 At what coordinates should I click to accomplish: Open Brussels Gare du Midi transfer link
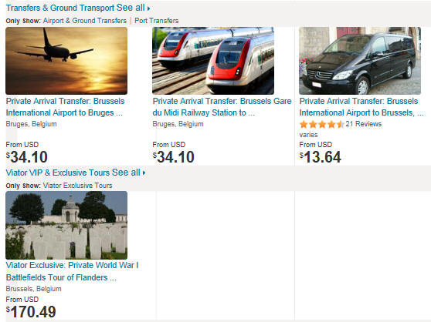pyautogui.click(x=222, y=107)
